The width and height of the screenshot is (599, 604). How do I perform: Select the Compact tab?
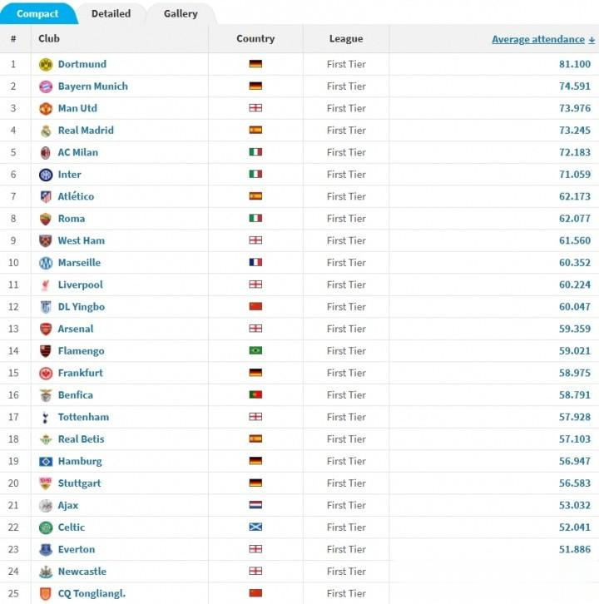[x=37, y=13]
